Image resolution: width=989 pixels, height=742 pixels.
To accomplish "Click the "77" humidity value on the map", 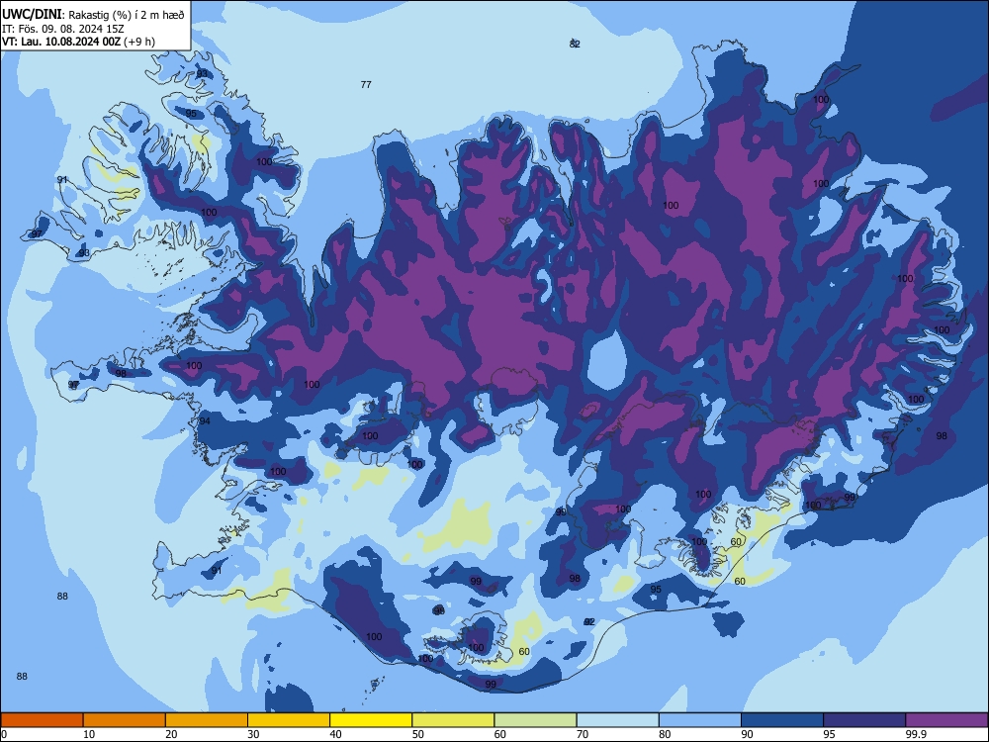I will [366, 84].
